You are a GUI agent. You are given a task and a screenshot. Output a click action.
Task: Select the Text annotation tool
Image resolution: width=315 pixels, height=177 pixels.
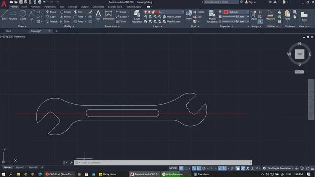(98, 15)
